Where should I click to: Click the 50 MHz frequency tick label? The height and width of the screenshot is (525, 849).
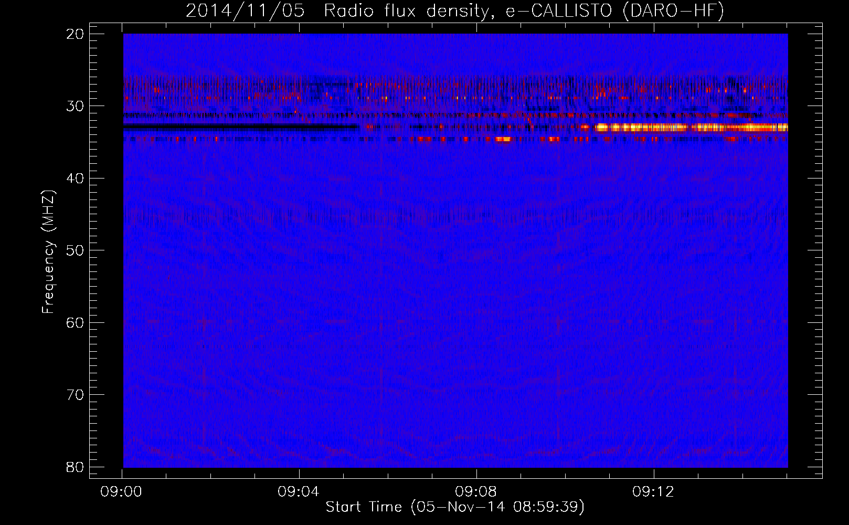click(x=75, y=250)
